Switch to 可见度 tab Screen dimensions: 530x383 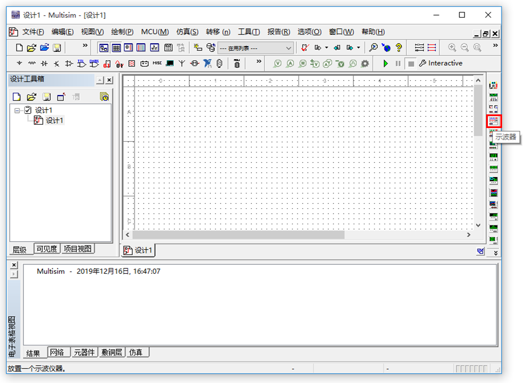[47, 249]
